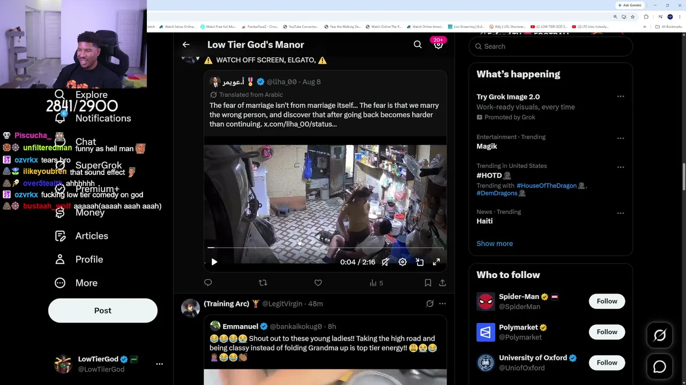The width and height of the screenshot is (686, 385).
Task: Open the @llha_00 quoted author handle
Action: (x=281, y=82)
